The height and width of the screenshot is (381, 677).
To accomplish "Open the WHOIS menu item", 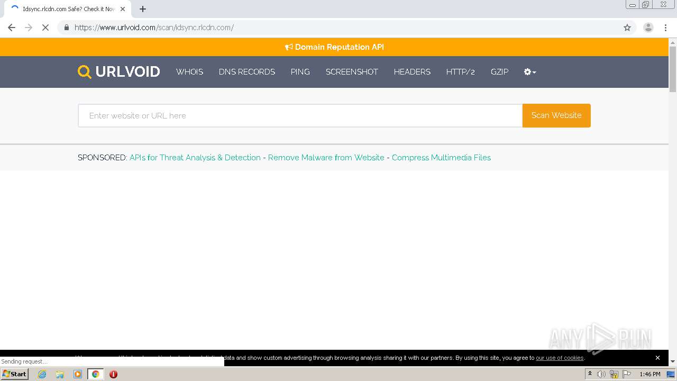I will [x=189, y=72].
